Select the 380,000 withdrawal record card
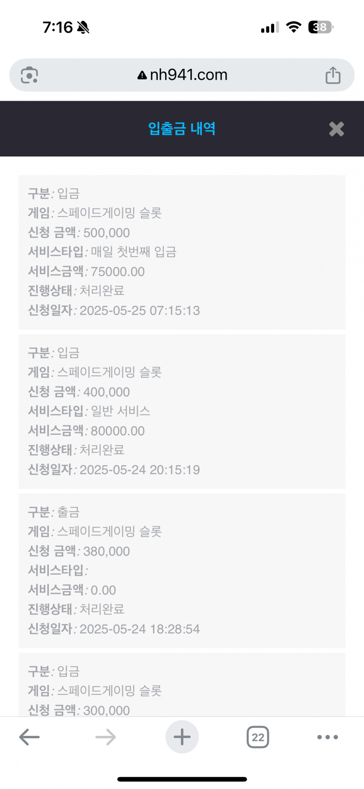The height and width of the screenshot is (789, 364). click(182, 571)
